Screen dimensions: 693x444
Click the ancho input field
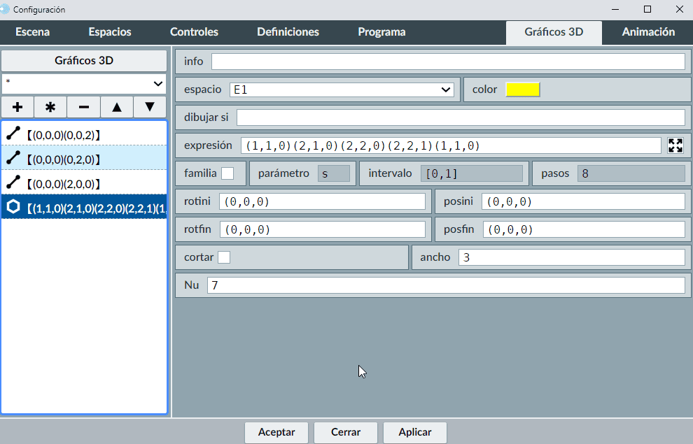[x=571, y=257]
